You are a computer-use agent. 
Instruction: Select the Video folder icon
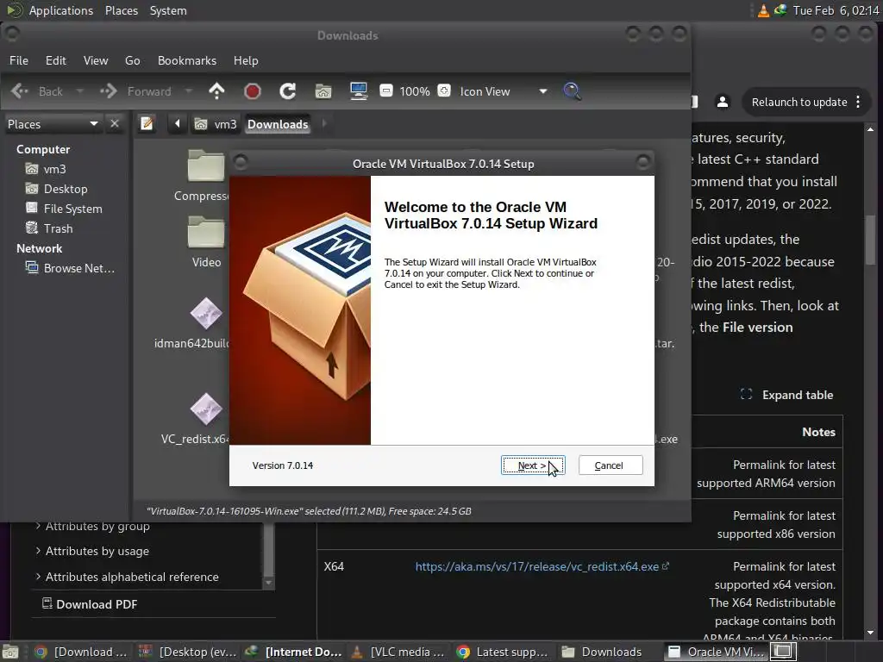pos(206,232)
